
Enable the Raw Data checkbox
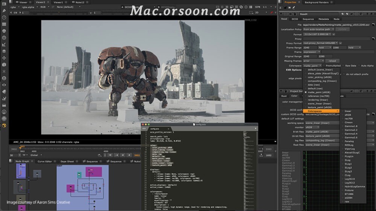pyautogui.click(x=343, y=65)
